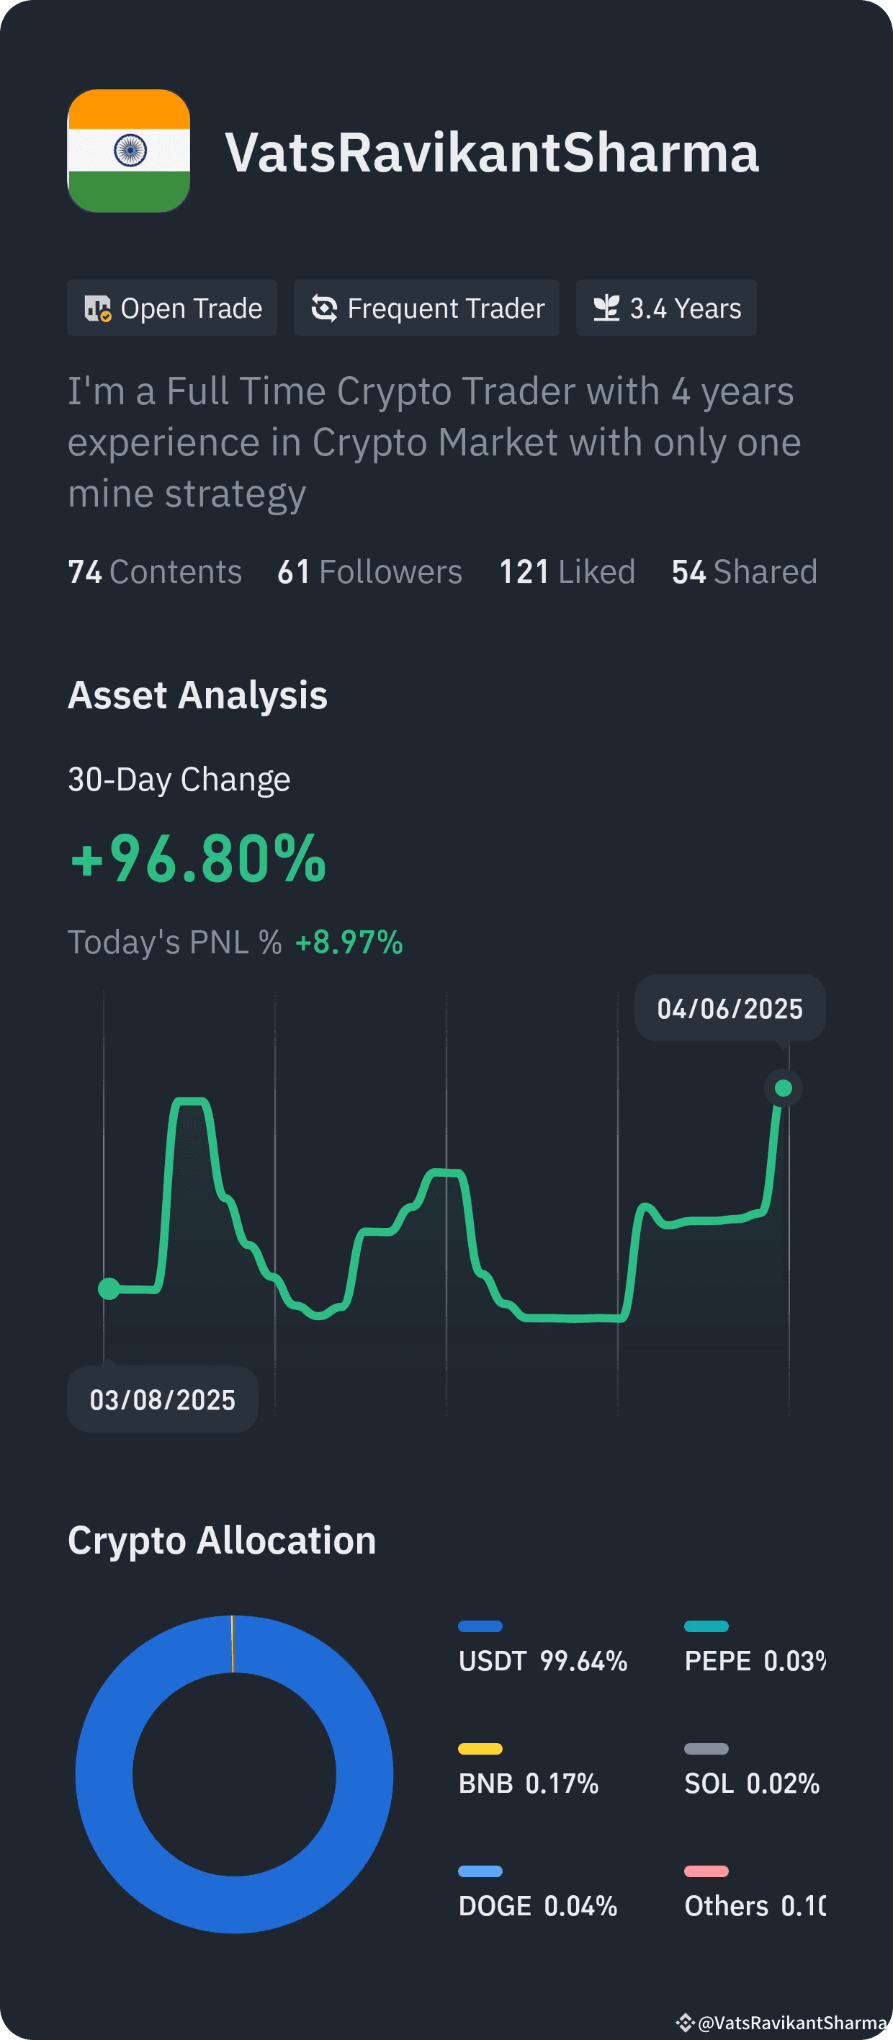Click the India flag profile avatar

coord(129,151)
